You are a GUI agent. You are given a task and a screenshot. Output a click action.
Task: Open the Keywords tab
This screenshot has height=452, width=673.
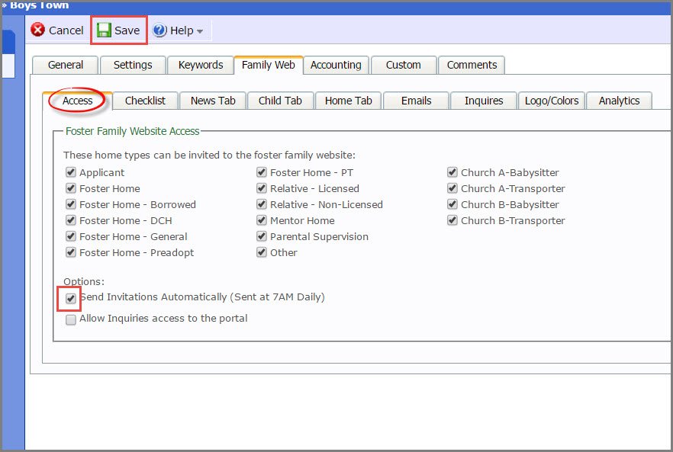coord(201,65)
